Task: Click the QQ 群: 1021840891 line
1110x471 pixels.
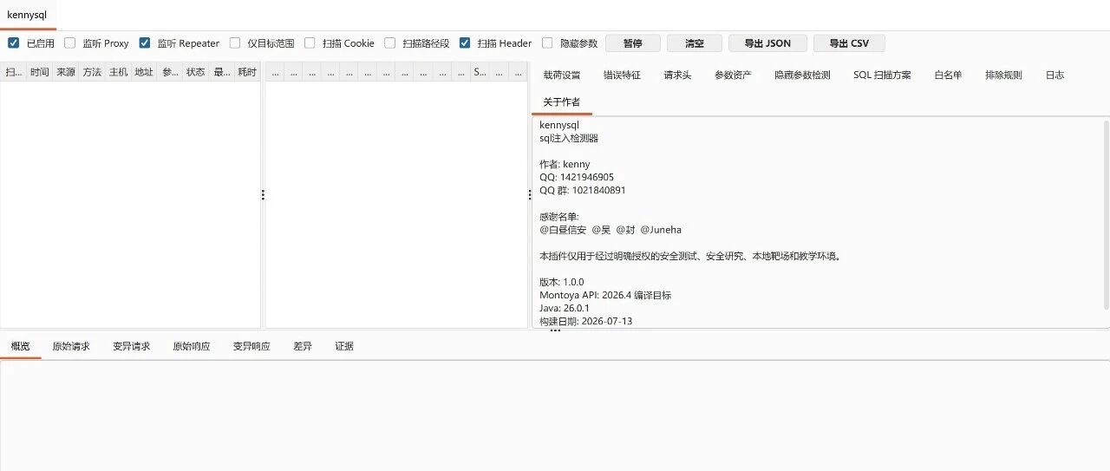Action: [x=582, y=190]
